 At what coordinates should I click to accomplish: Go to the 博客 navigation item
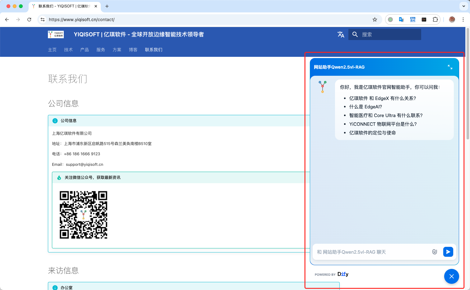tap(133, 50)
